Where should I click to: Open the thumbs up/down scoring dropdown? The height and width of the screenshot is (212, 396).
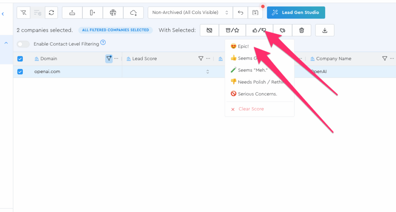(x=259, y=30)
